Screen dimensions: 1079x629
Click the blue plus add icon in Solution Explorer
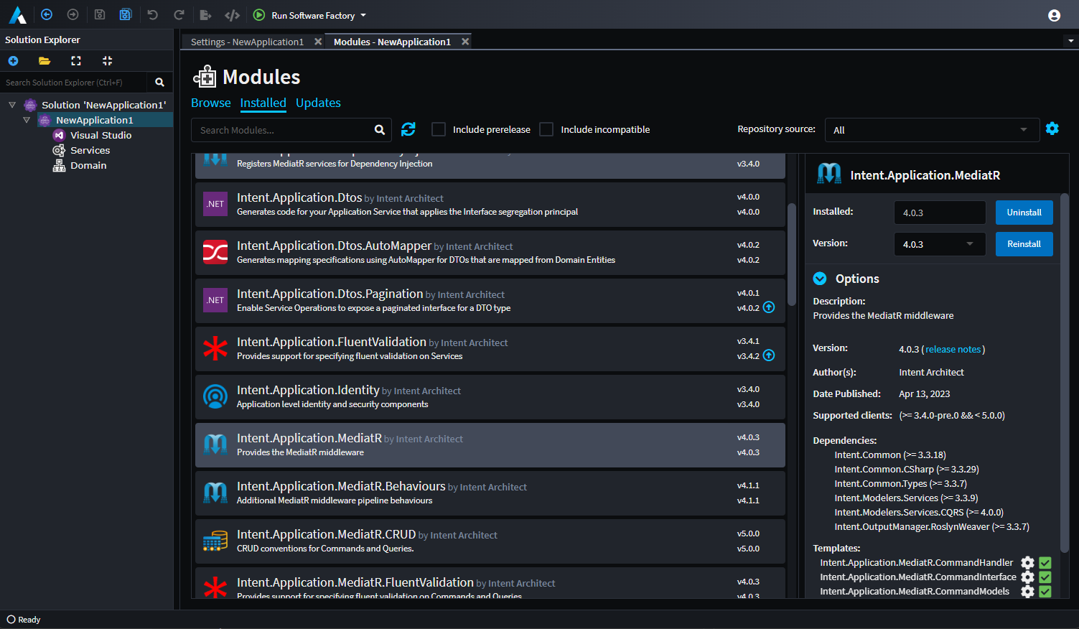[x=13, y=61]
